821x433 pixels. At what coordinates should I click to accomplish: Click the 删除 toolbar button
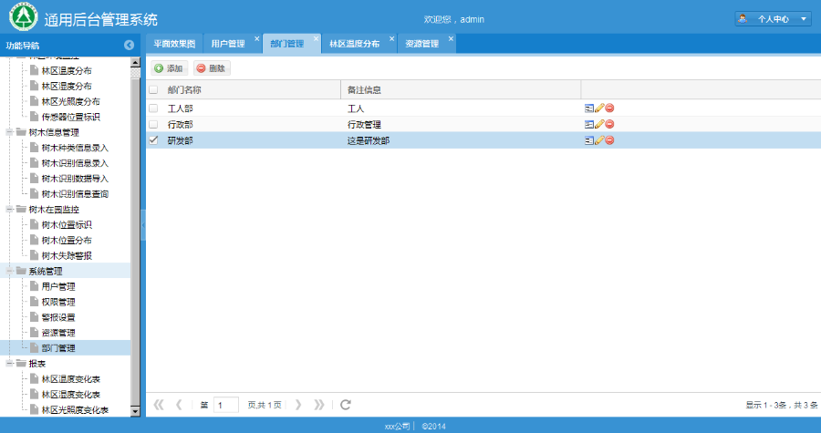click(x=212, y=68)
